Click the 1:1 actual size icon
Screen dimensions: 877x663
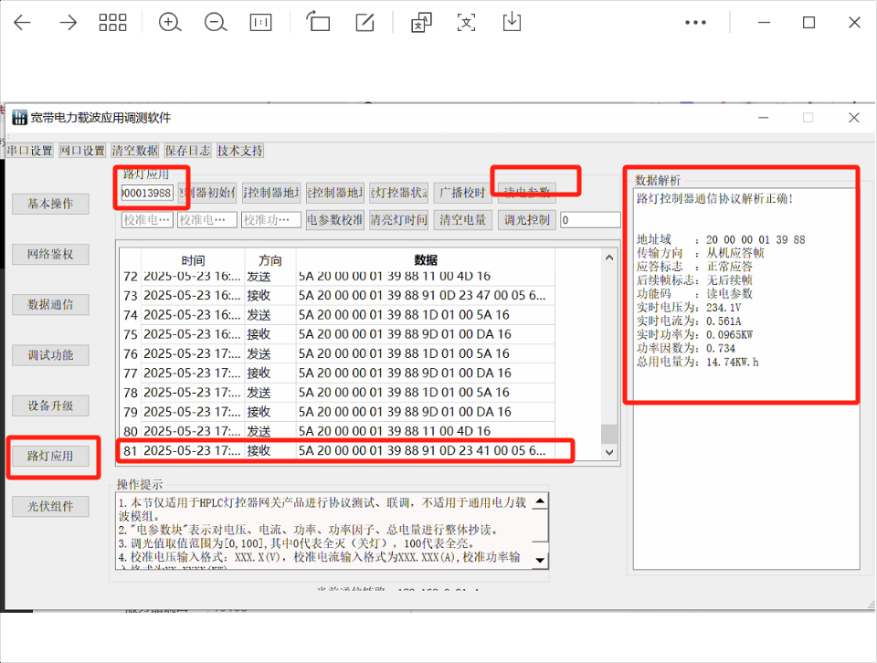click(x=261, y=22)
